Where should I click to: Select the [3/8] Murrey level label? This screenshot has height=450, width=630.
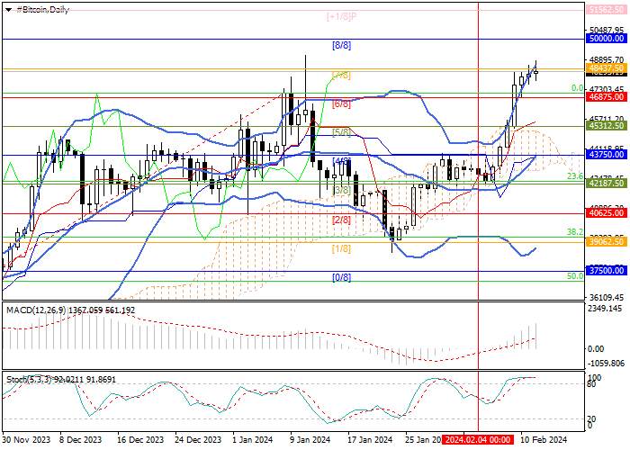341,191
